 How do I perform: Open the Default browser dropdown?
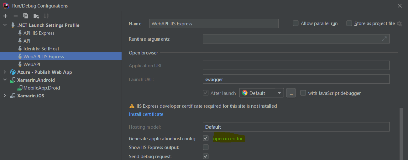tap(262, 93)
